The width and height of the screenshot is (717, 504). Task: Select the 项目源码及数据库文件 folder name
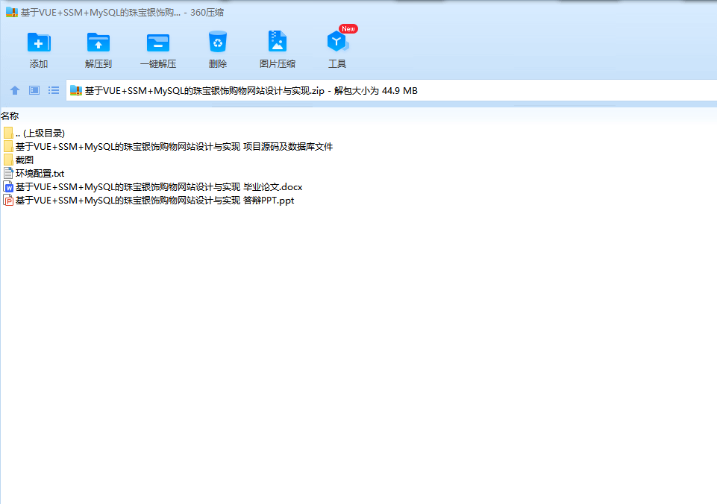[175, 146]
